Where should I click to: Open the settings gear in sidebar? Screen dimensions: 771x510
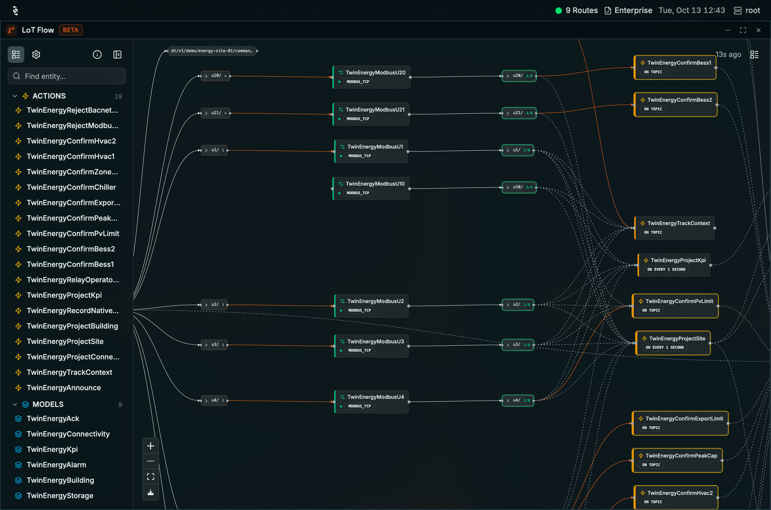pos(36,55)
